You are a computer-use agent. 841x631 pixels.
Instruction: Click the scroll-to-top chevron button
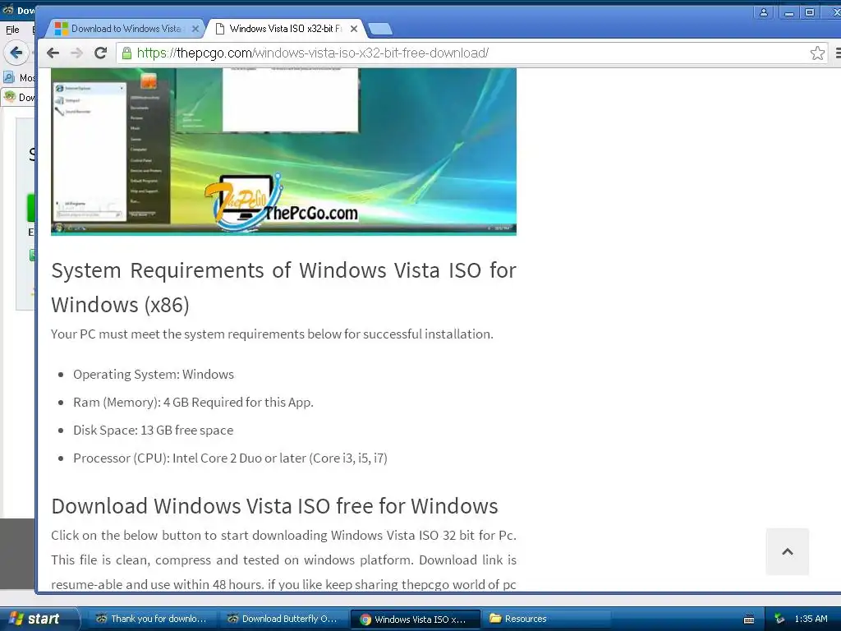[x=788, y=551]
